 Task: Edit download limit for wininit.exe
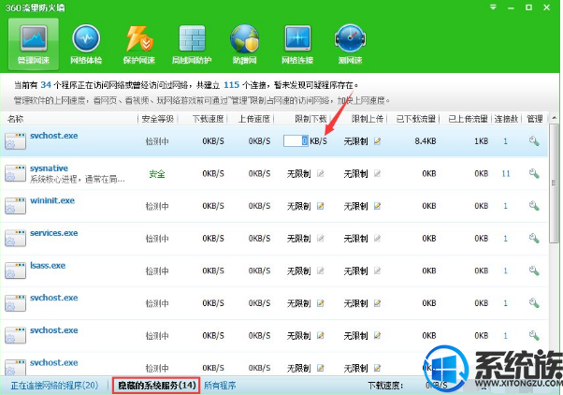[x=320, y=206]
